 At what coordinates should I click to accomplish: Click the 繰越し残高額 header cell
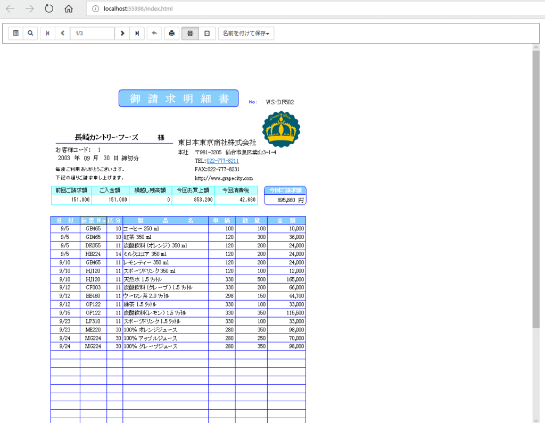[x=151, y=190]
